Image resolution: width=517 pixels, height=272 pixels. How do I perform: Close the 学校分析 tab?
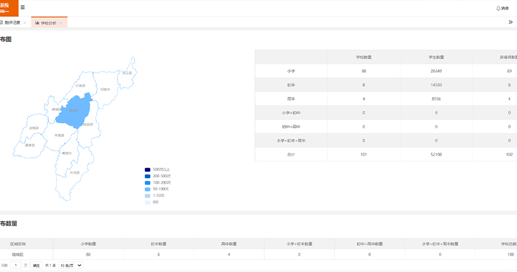(x=61, y=23)
